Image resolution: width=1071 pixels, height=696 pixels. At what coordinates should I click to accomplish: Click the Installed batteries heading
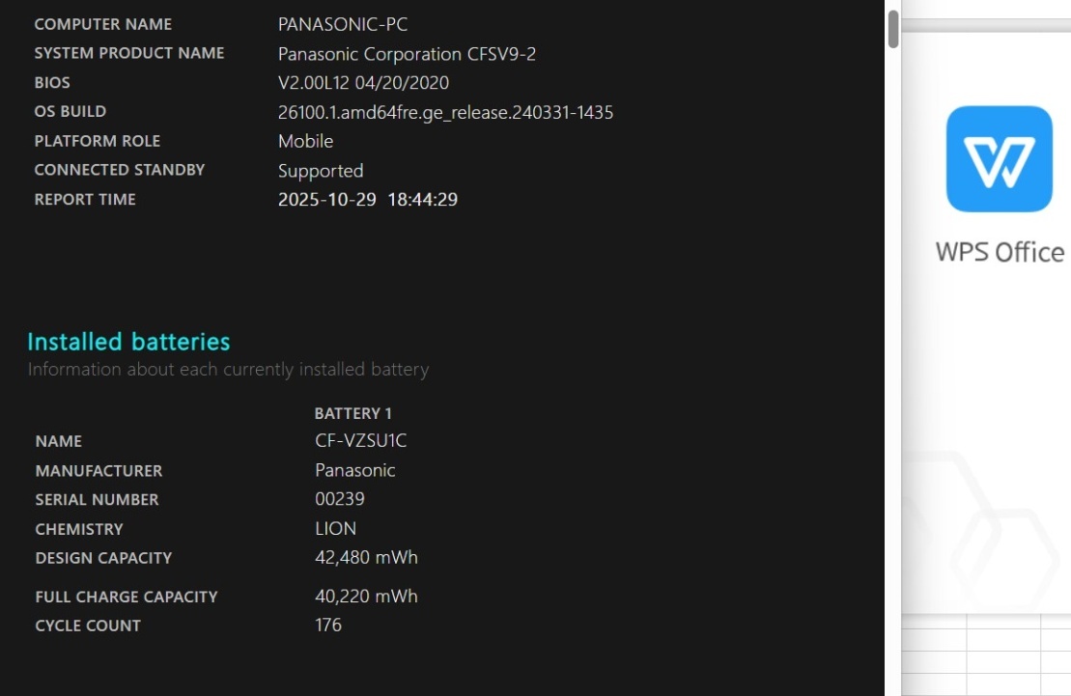(x=128, y=342)
